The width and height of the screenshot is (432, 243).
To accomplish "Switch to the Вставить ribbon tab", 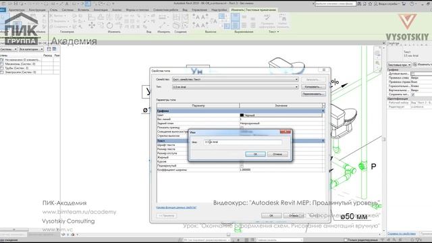I will tap(84, 9).
